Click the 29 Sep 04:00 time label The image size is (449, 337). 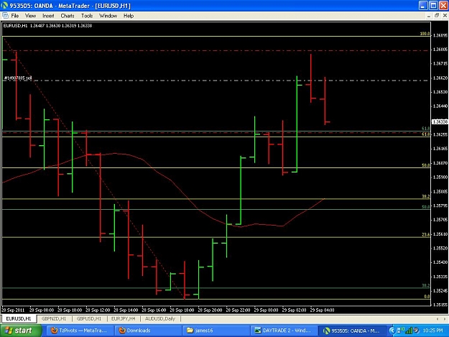(x=322, y=310)
